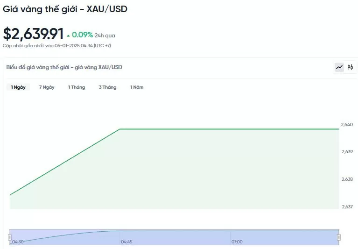This screenshot has width=358, height=249.
Task: Click the 04:30 marker in the navigator
Action: coord(18,242)
